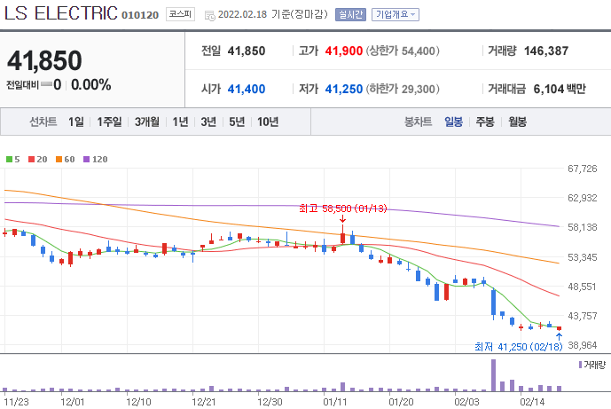Click the tallest volume bar after 02/03
The image size is (611, 409).
coord(493,375)
